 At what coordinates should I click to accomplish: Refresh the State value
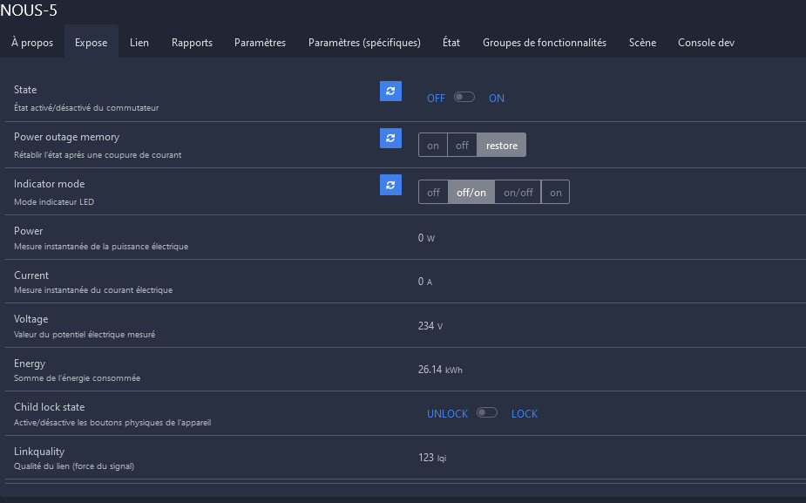click(390, 91)
